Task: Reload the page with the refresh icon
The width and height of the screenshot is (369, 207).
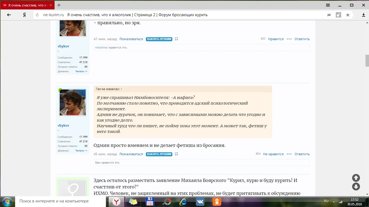Action: (x=37, y=15)
